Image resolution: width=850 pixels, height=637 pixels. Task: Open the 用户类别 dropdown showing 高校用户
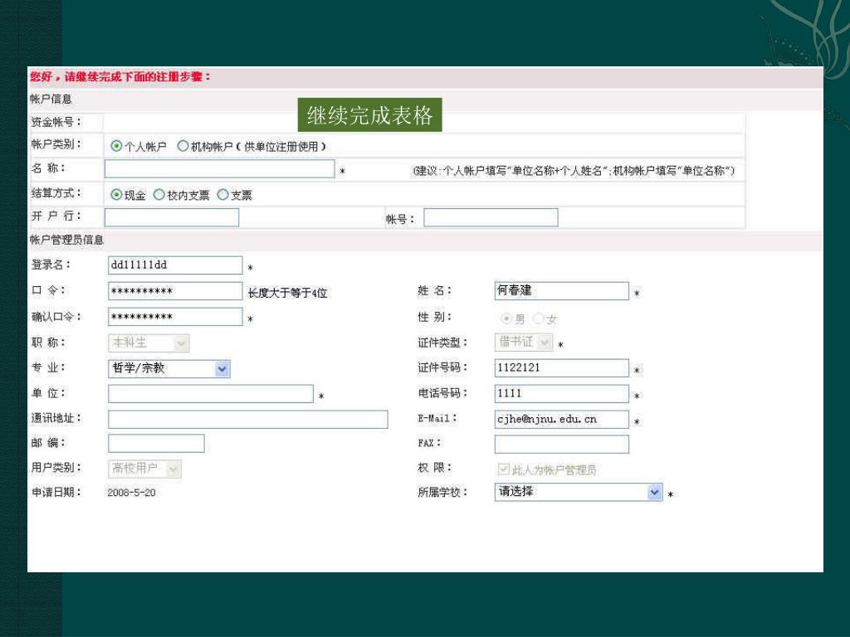pyautogui.click(x=145, y=469)
